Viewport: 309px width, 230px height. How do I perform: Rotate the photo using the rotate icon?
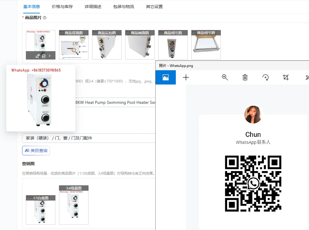(x=265, y=77)
